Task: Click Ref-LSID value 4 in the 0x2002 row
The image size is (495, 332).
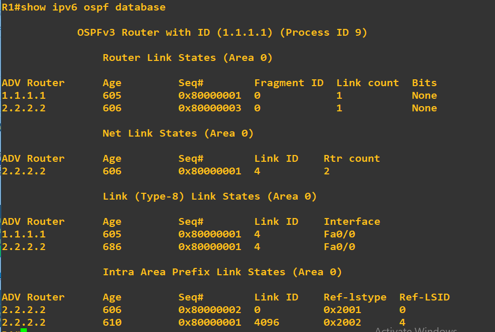Action: pyautogui.click(x=402, y=323)
